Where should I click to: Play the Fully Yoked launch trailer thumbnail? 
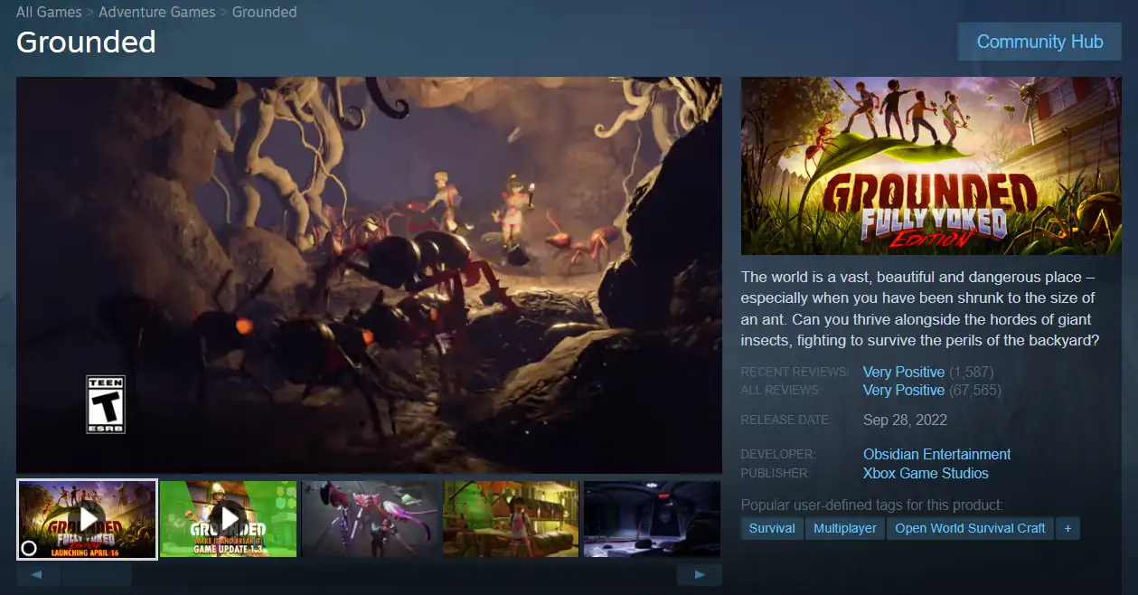tap(87, 519)
